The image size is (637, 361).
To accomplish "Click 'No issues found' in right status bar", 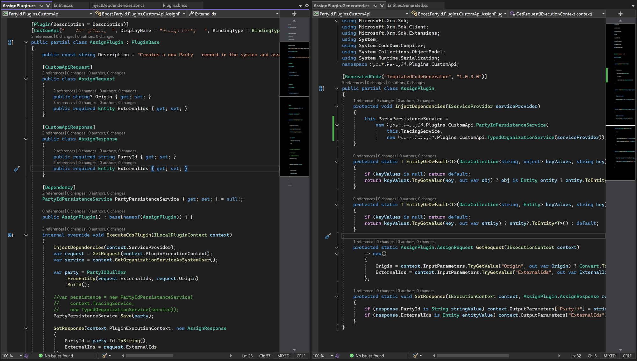I will pos(370,356).
